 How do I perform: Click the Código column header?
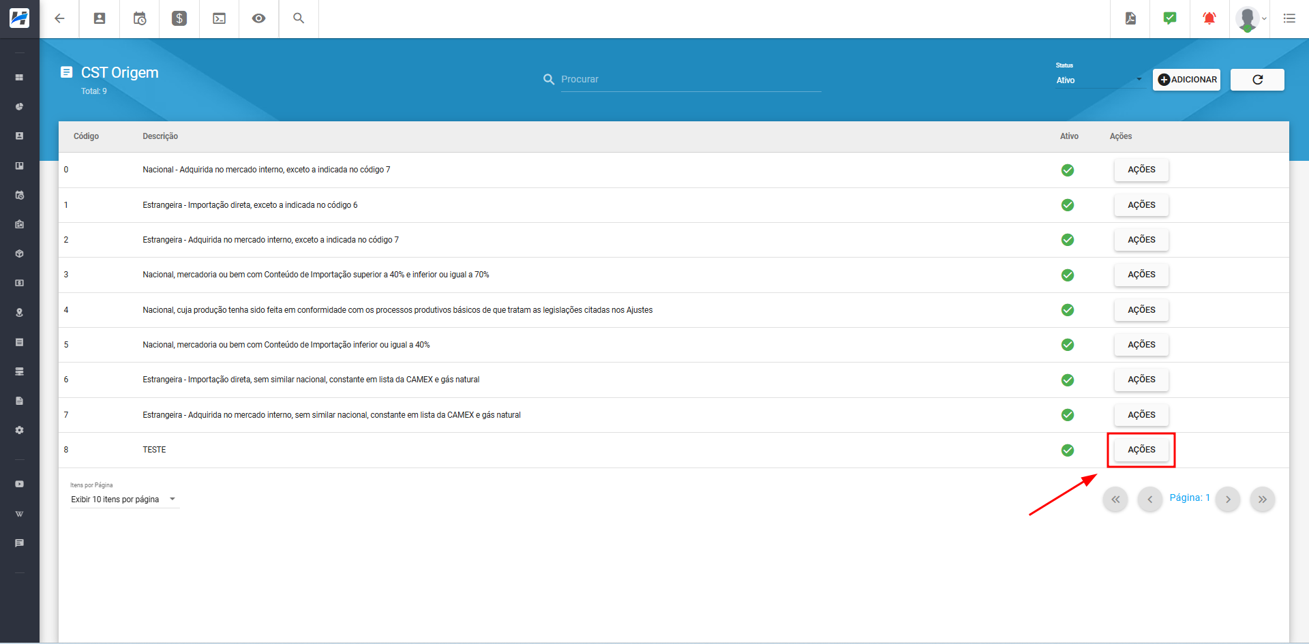click(x=87, y=136)
